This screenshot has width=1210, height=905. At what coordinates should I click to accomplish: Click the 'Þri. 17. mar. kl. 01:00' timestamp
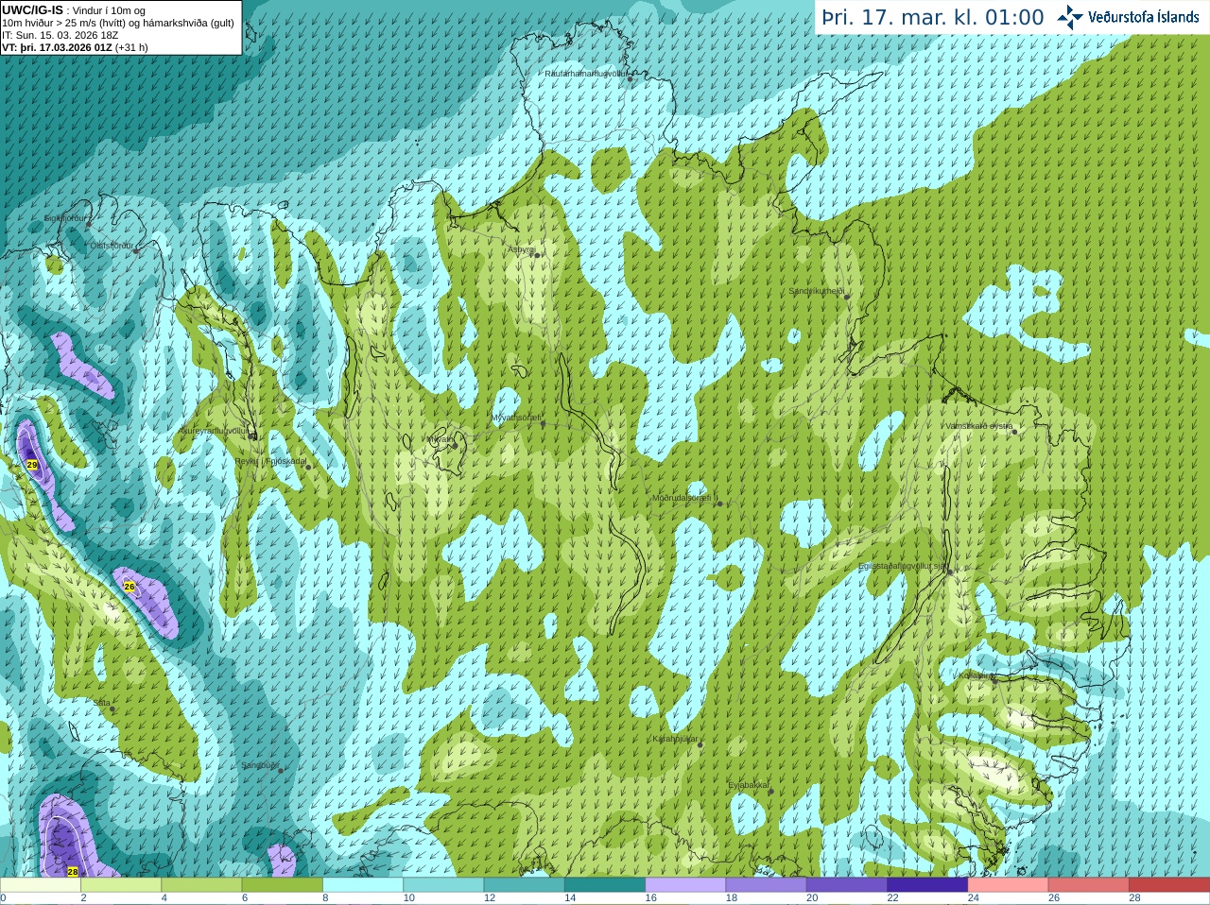point(933,17)
